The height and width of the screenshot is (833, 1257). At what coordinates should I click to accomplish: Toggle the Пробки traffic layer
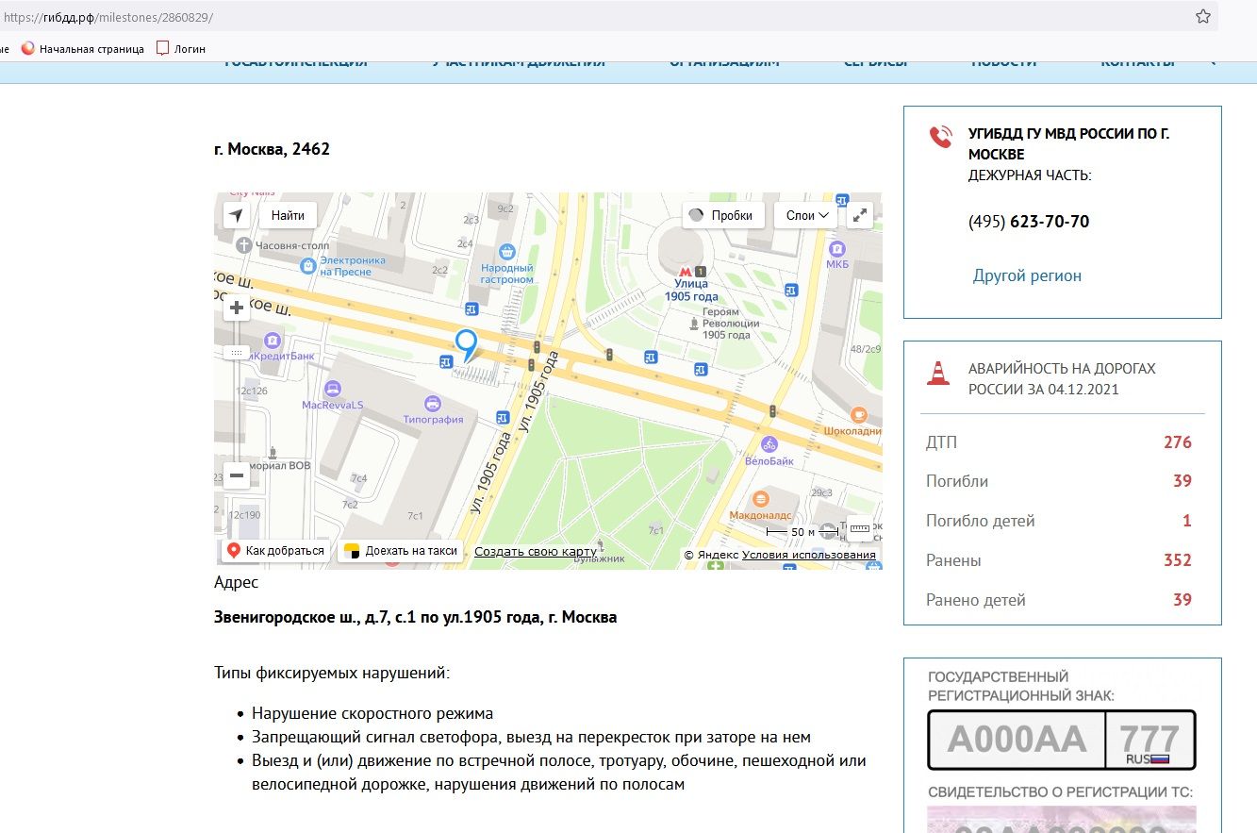tap(722, 215)
